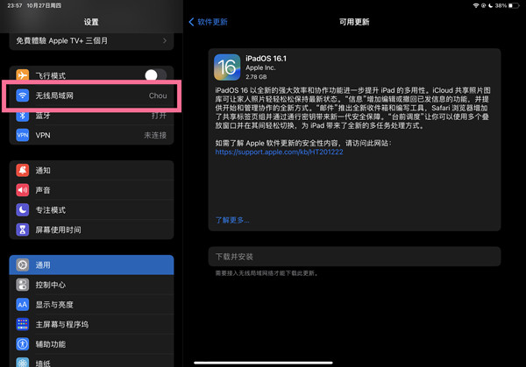Screen dimensions: 526x367
Task: Select the Notifications (通知) settings row
Action: point(91,170)
